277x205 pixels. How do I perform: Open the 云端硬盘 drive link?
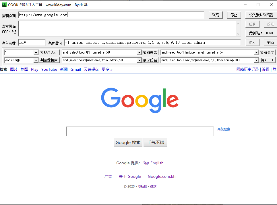(91, 70)
